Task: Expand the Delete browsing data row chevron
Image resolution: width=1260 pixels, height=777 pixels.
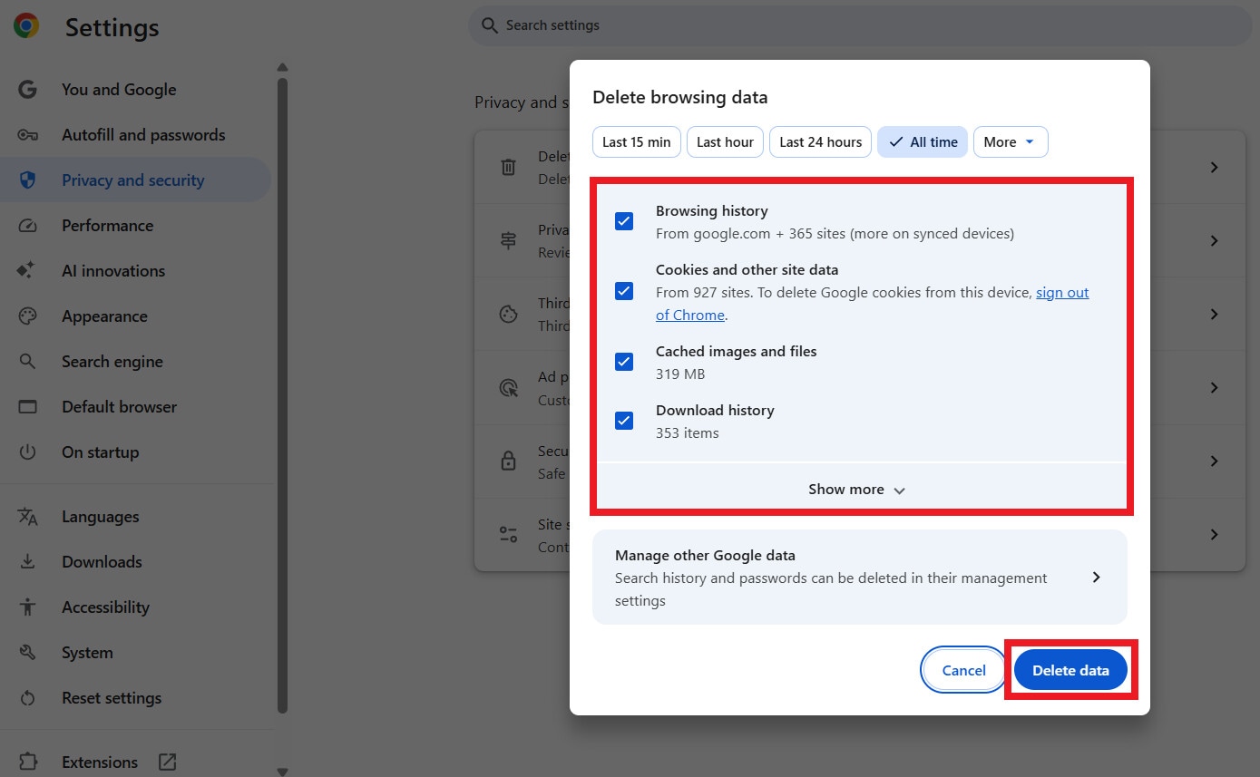Action: [x=1215, y=168]
